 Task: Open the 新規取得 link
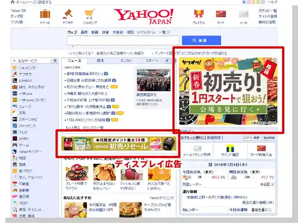point(215,138)
